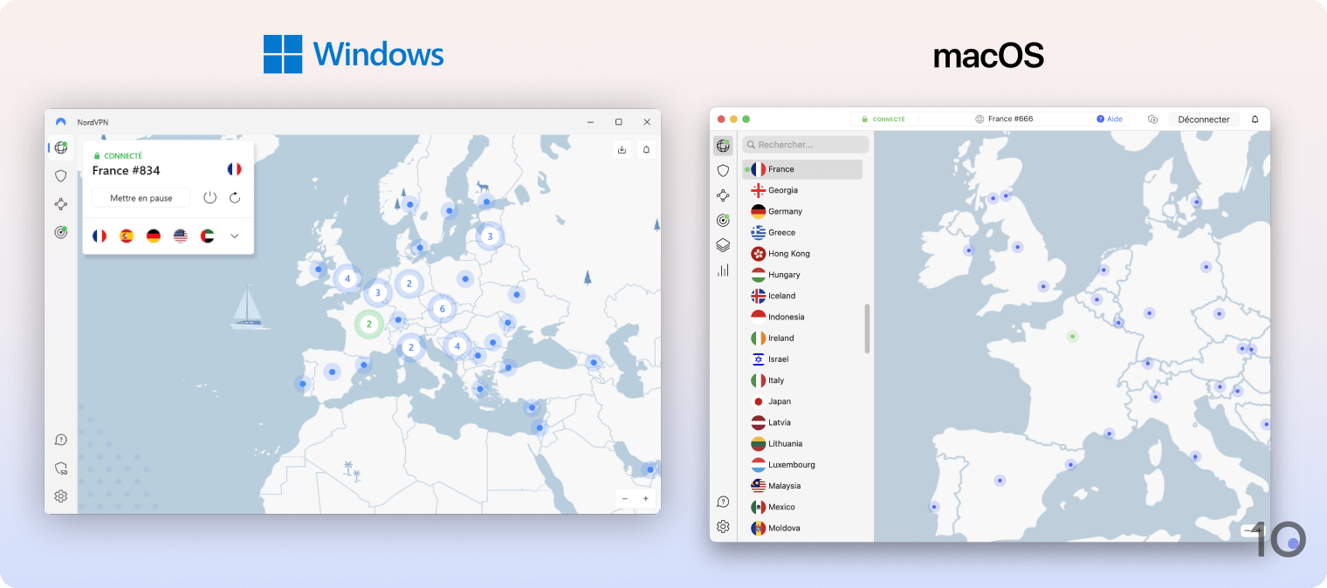This screenshot has height=588, width=1327.
Task: Open statistics bar chart icon in macOS sidebar
Action: [723, 270]
